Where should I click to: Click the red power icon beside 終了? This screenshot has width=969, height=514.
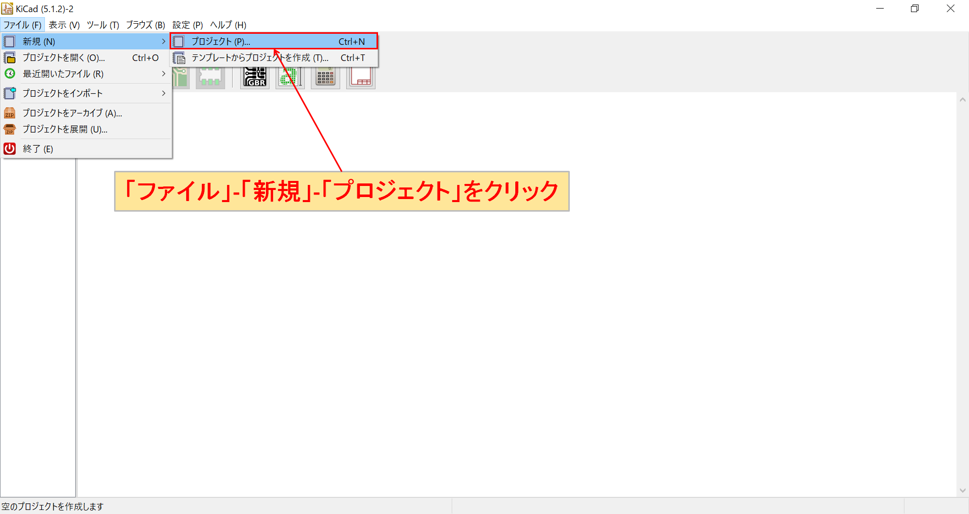click(x=10, y=149)
